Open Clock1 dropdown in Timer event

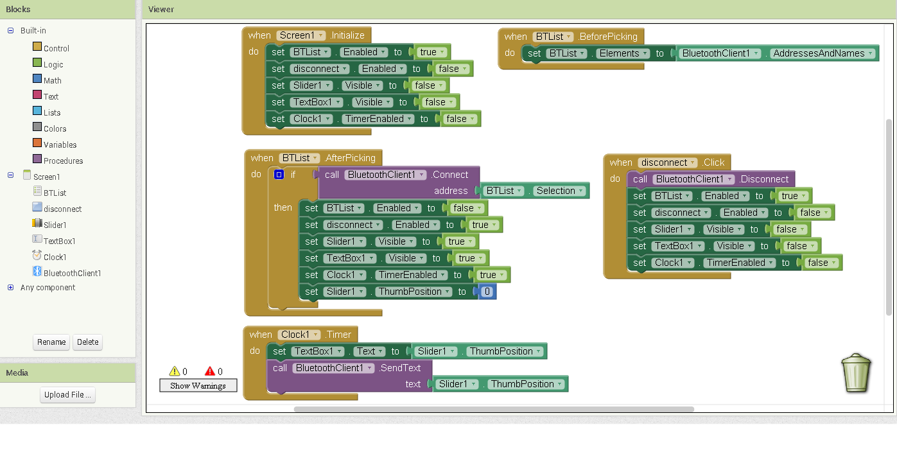tap(300, 335)
